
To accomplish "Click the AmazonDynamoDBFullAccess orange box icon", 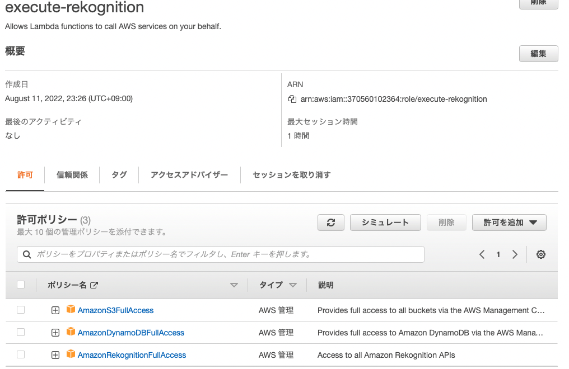I will click(x=71, y=332).
